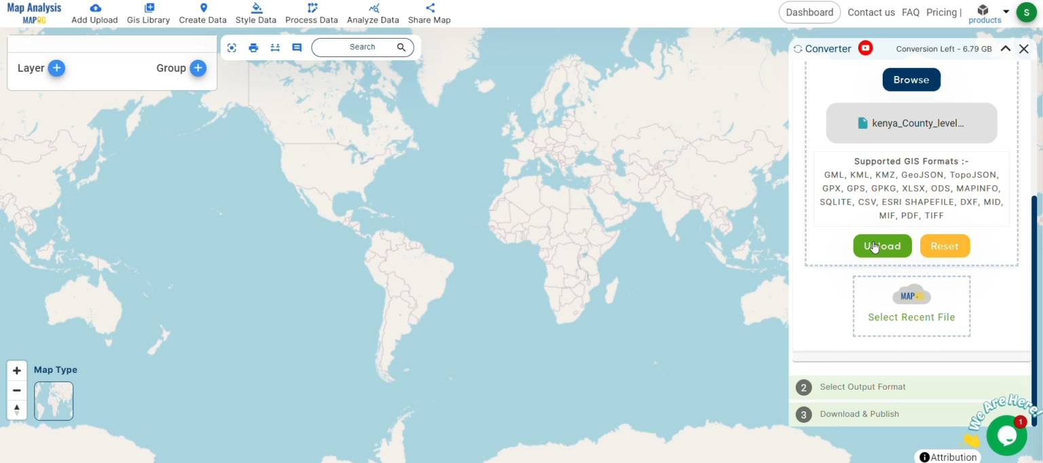
Task: Click the Upload button to convert file
Action: click(x=882, y=246)
